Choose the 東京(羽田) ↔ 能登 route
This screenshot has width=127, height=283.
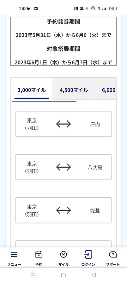tap(64, 210)
